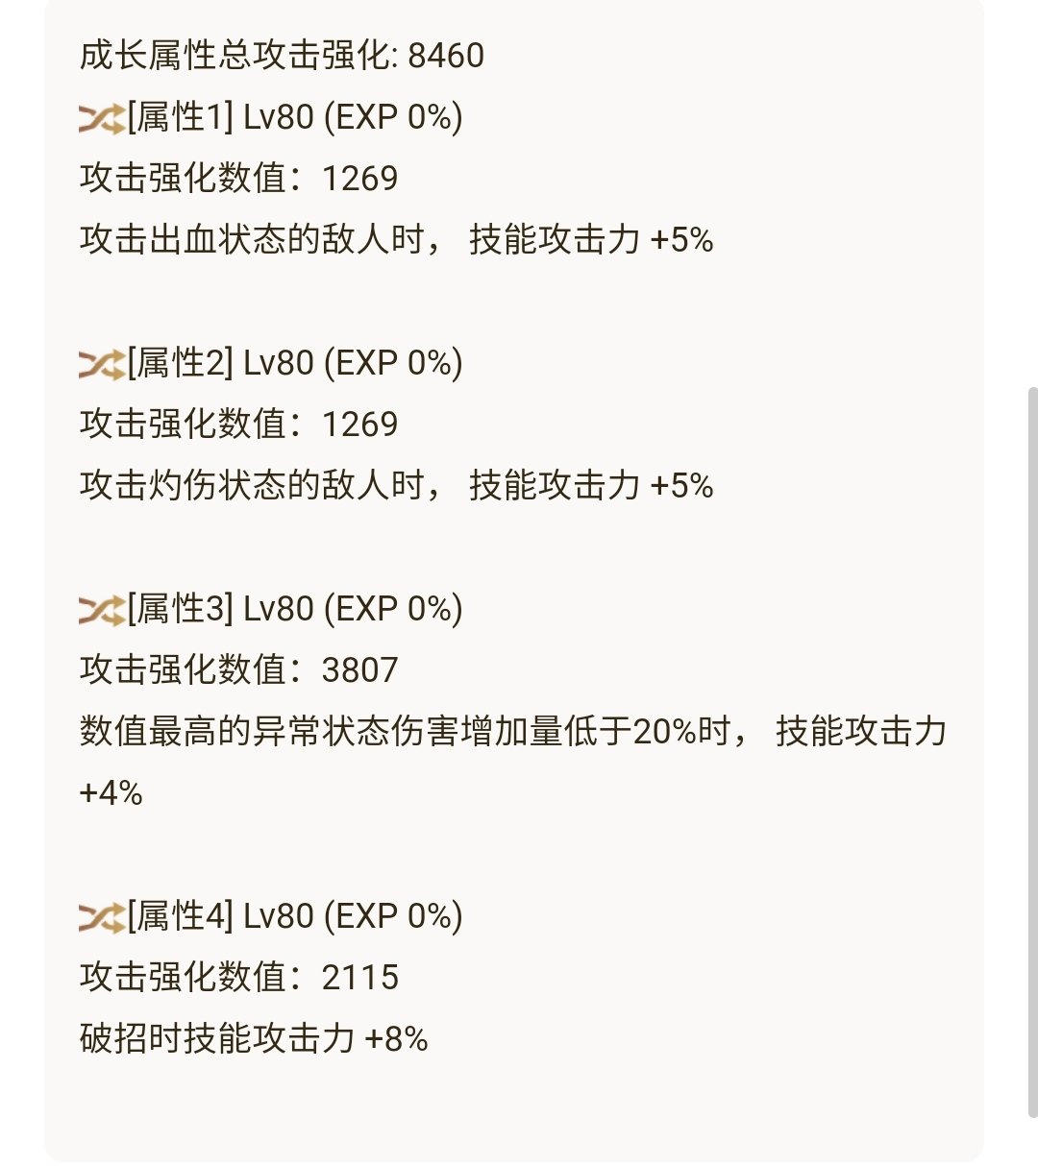Click the [属性4] Lv80 (EXP 0%) header
Viewport: 1038px width, 1166px height.
coord(295,916)
